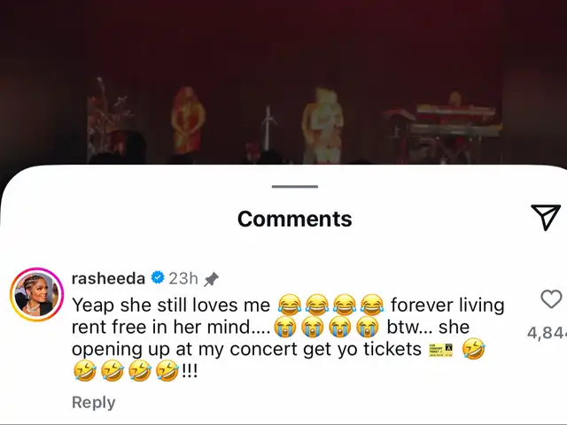Click the blue verified badge beside rasheeda
Image resolution: width=567 pixels, height=425 pixels.
pyautogui.click(x=158, y=277)
